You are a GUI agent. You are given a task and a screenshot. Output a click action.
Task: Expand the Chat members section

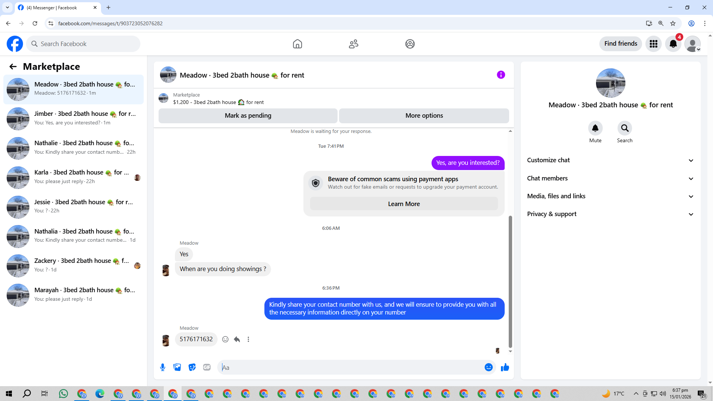pyautogui.click(x=610, y=178)
